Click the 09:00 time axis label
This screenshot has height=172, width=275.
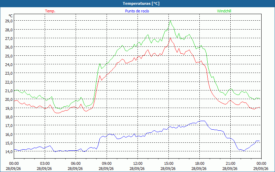pyautogui.click(x=107, y=164)
